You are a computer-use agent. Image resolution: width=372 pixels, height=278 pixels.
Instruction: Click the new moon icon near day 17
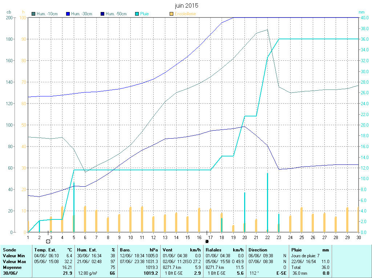coord(207,241)
